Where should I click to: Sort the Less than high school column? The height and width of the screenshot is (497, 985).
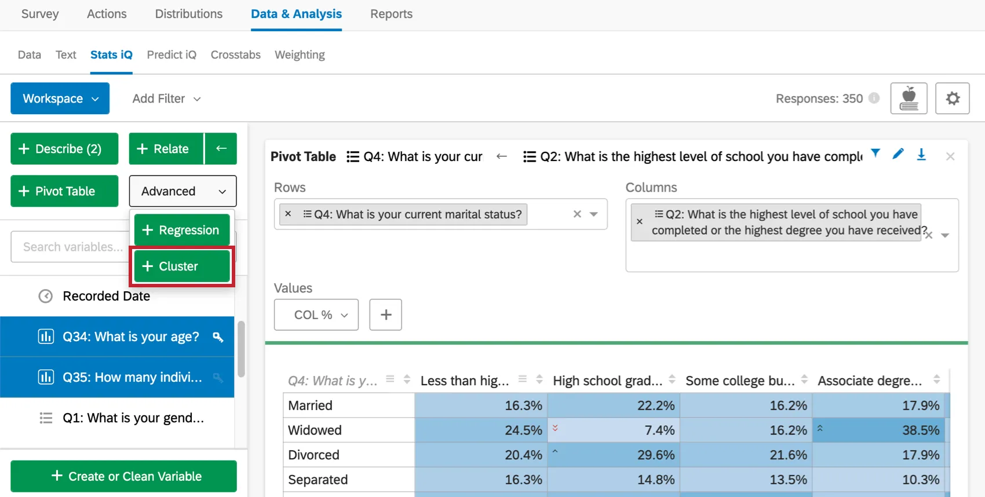tap(539, 380)
